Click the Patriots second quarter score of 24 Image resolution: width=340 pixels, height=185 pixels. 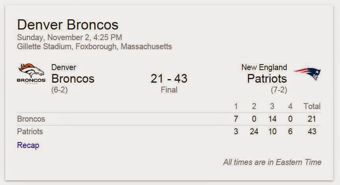pyautogui.click(x=254, y=131)
